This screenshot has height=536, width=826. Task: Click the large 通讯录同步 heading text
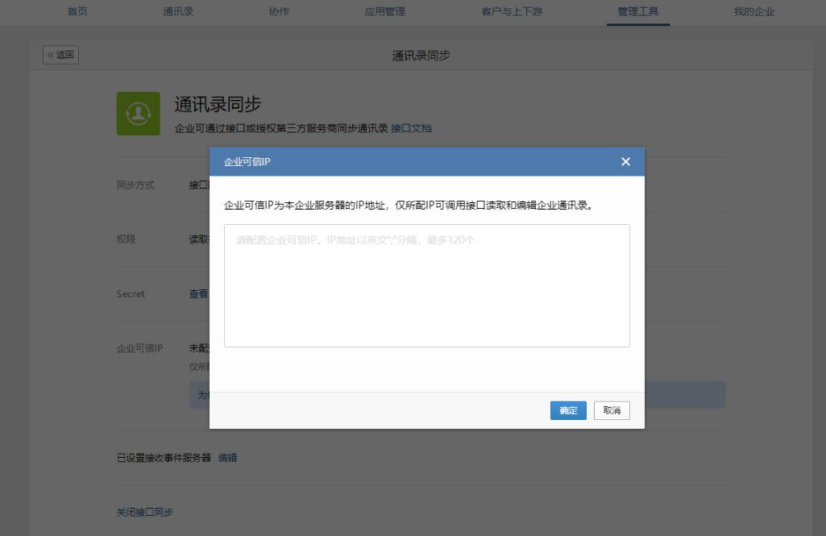pyautogui.click(x=218, y=105)
